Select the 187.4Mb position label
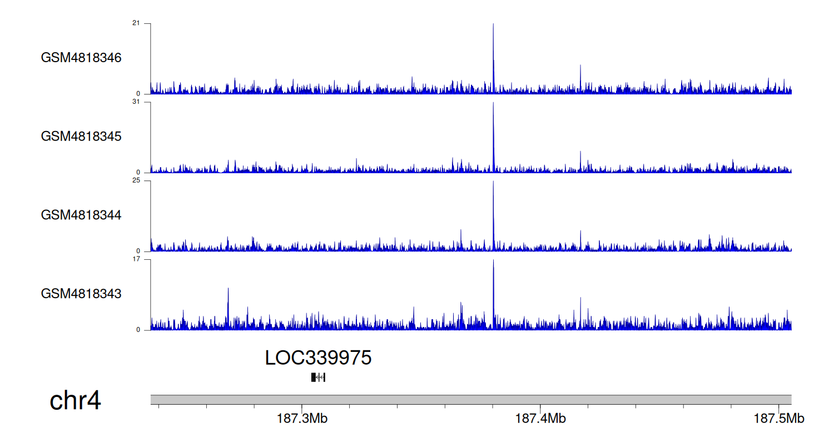 pos(540,419)
